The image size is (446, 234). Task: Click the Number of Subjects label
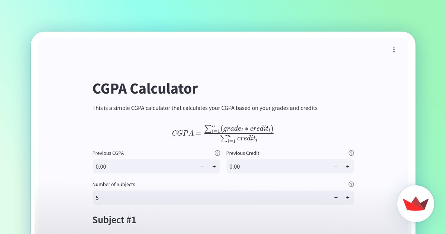pos(114,184)
